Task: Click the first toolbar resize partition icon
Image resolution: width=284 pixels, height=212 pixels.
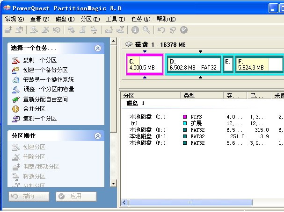Action: pos(8,30)
